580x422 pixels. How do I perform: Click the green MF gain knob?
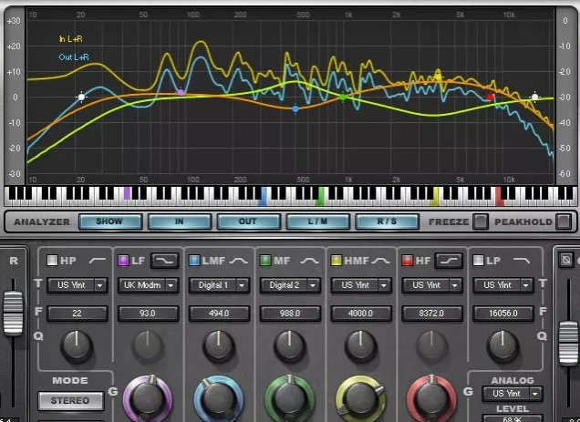tap(290, 399)
